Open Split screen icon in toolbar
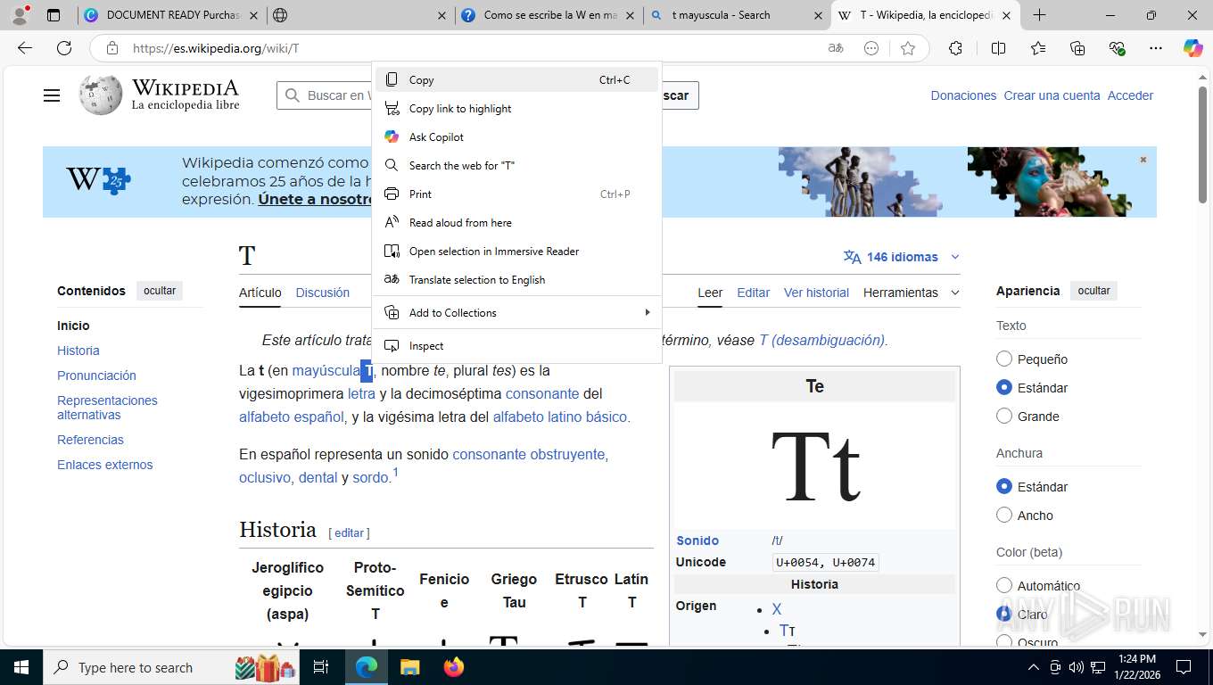Viewport: 1213px width, 685px height. (998, 48)
